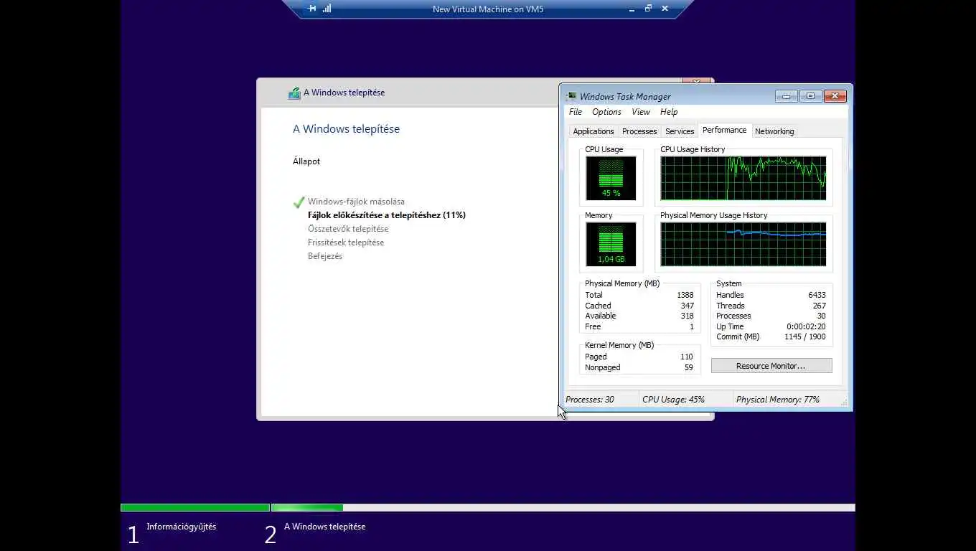The width and height of the screenshot is (976, 551).
Task: Click the Threads value 267
Action: pyautogui.click(x=819, y=306)
